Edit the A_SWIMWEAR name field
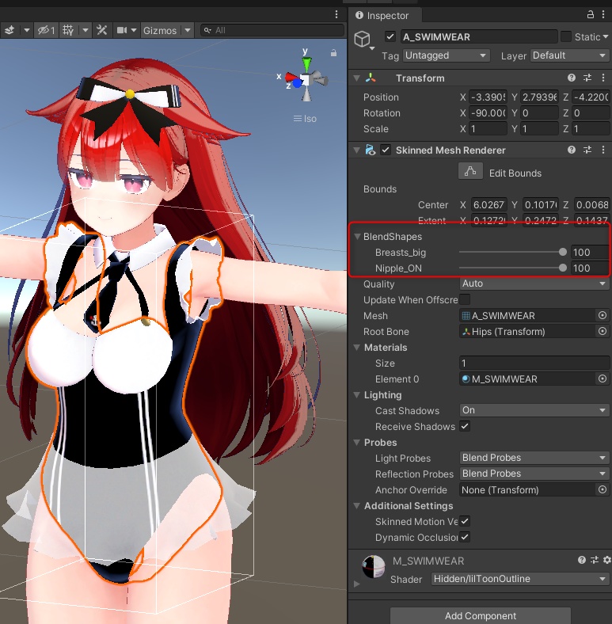Image resolution: width=612 pixels, height=624 pixels. click(x=479, y=36)
